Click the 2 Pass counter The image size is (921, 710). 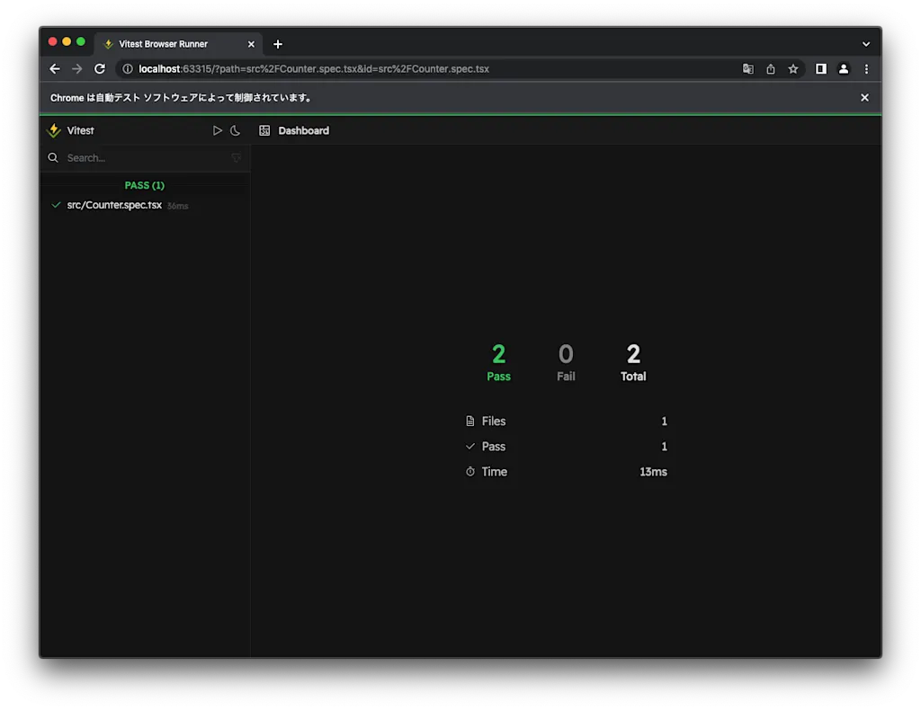(498, 362)
